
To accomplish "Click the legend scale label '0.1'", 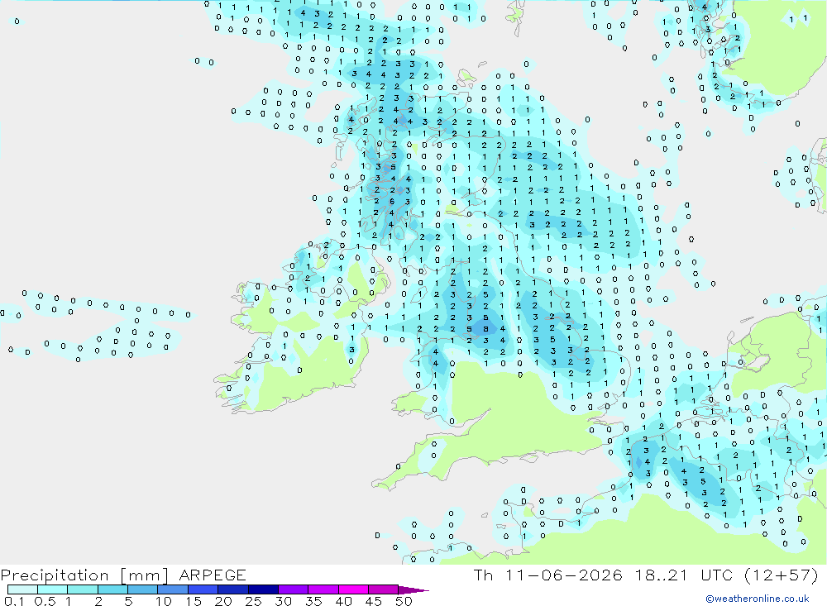I will tap(14, 601).
